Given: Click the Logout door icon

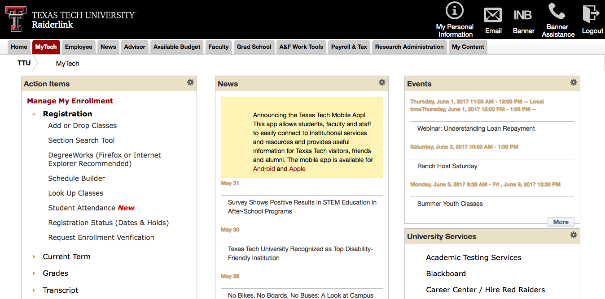Looking at the screenshot, I should (x=591, y=14).
